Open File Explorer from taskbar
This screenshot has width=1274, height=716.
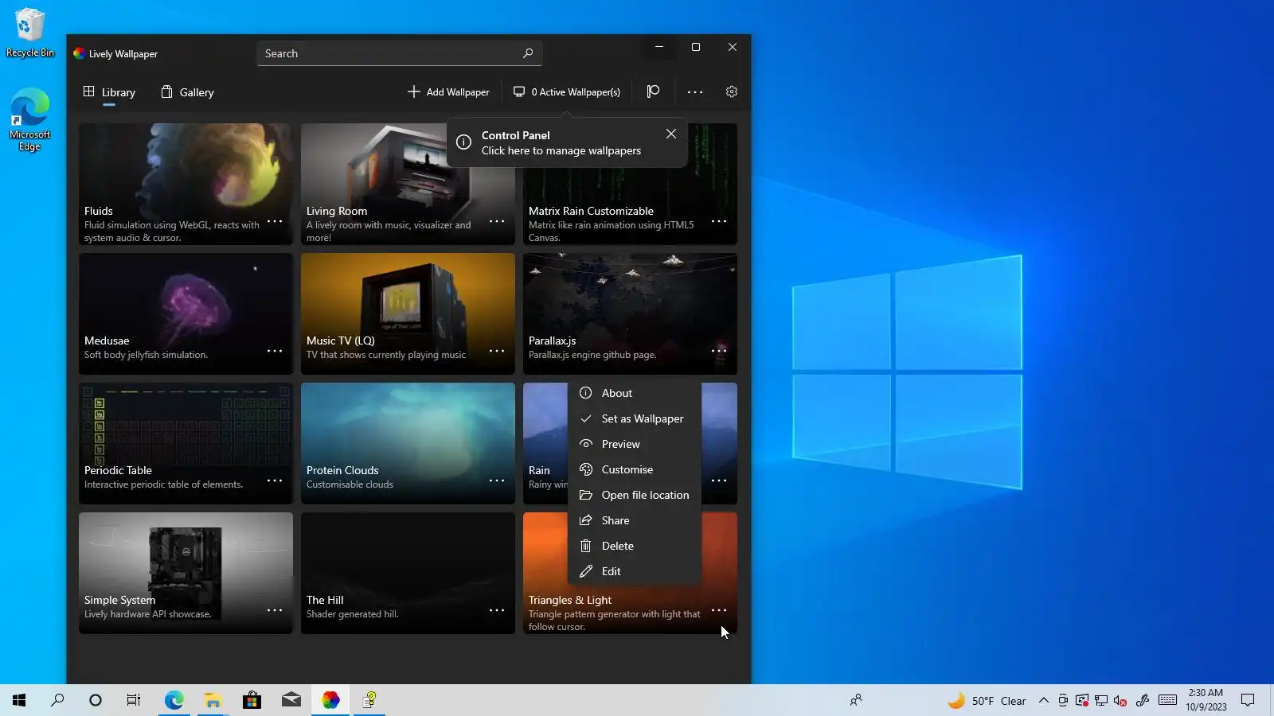[x=213, y=700]
